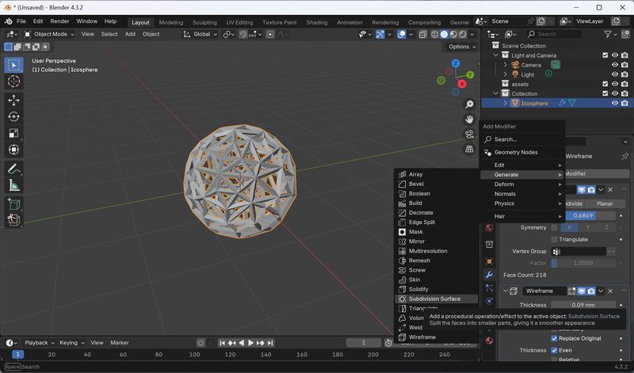Viewport: 634px width, 373px height.
Task: Switch to the Modeling workspace tab
Action: coord(171,23)
